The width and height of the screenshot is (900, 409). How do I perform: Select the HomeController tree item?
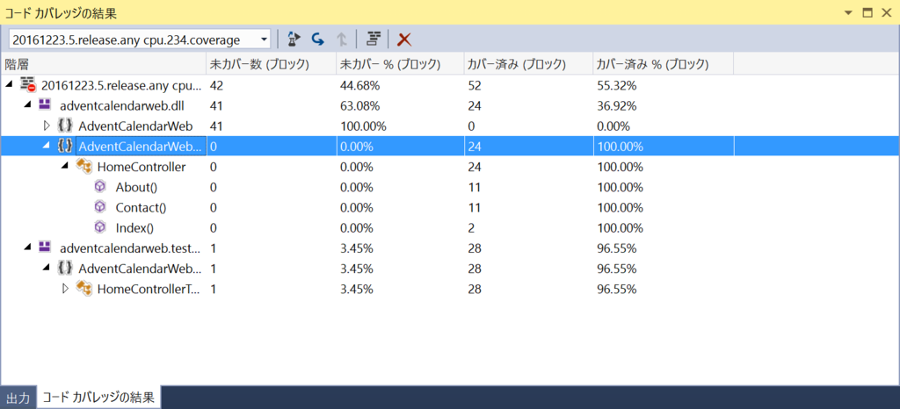[142, 167]
